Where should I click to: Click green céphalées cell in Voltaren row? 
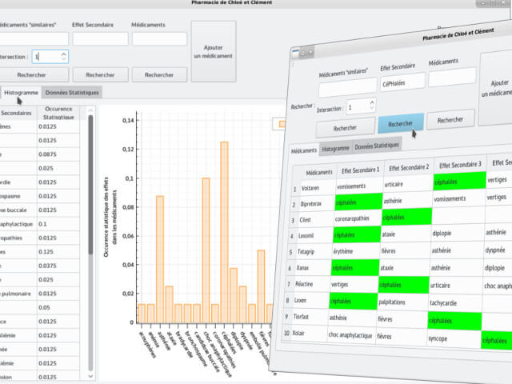pos(460,182)
